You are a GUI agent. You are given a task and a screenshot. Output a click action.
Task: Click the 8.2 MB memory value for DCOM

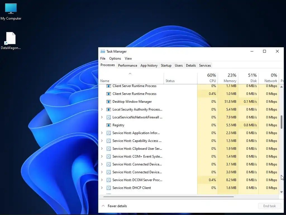231,180
